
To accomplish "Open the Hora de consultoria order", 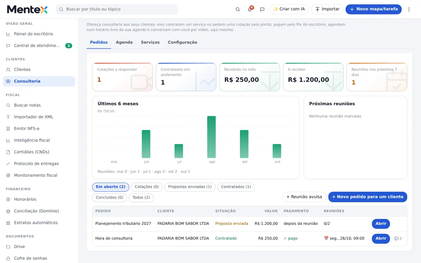I will 381,238.
